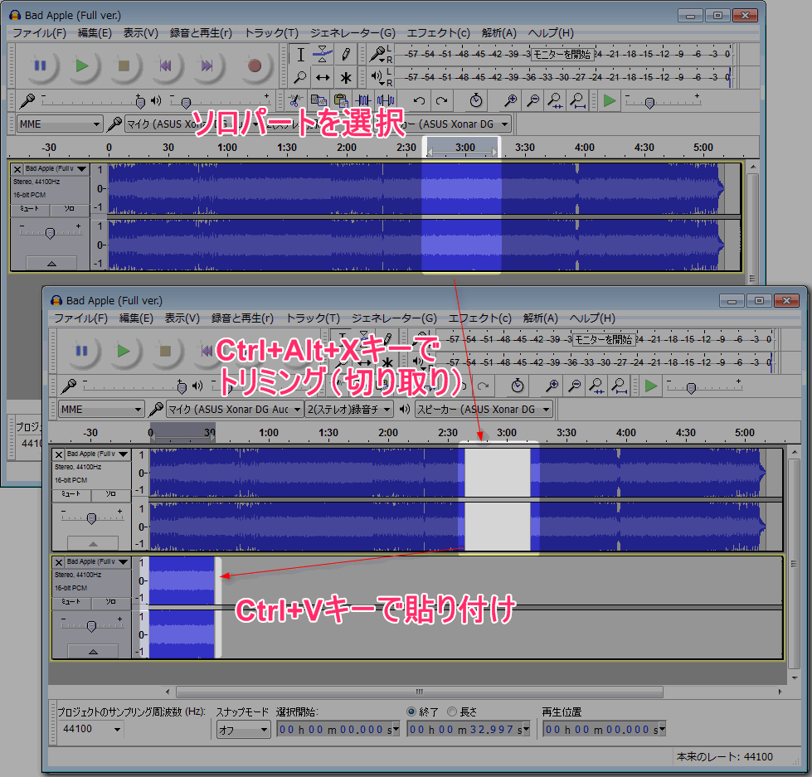Open the MME host dropdown in back window

coord(60,124)
